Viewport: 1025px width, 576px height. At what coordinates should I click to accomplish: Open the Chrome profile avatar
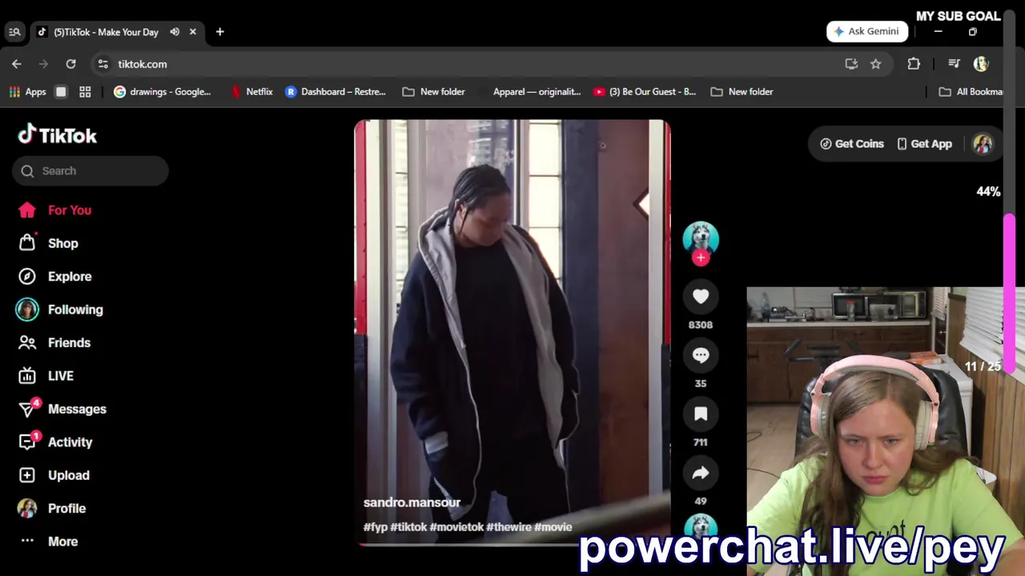point(981,64)
